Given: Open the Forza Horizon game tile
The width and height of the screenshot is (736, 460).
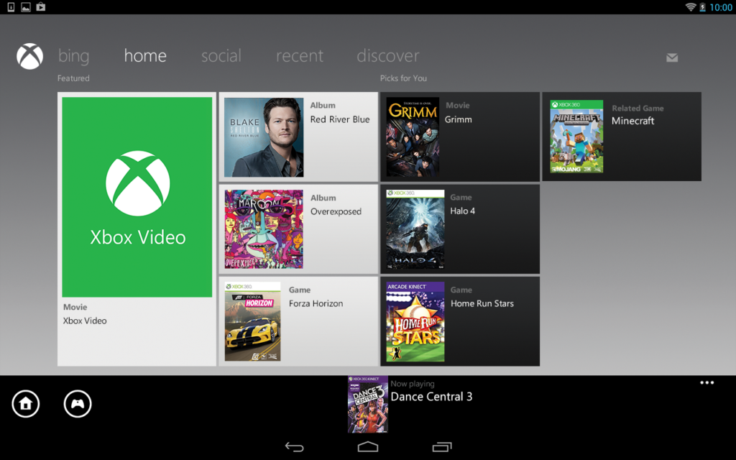Looking at the screenshot, I should [298, 321].
